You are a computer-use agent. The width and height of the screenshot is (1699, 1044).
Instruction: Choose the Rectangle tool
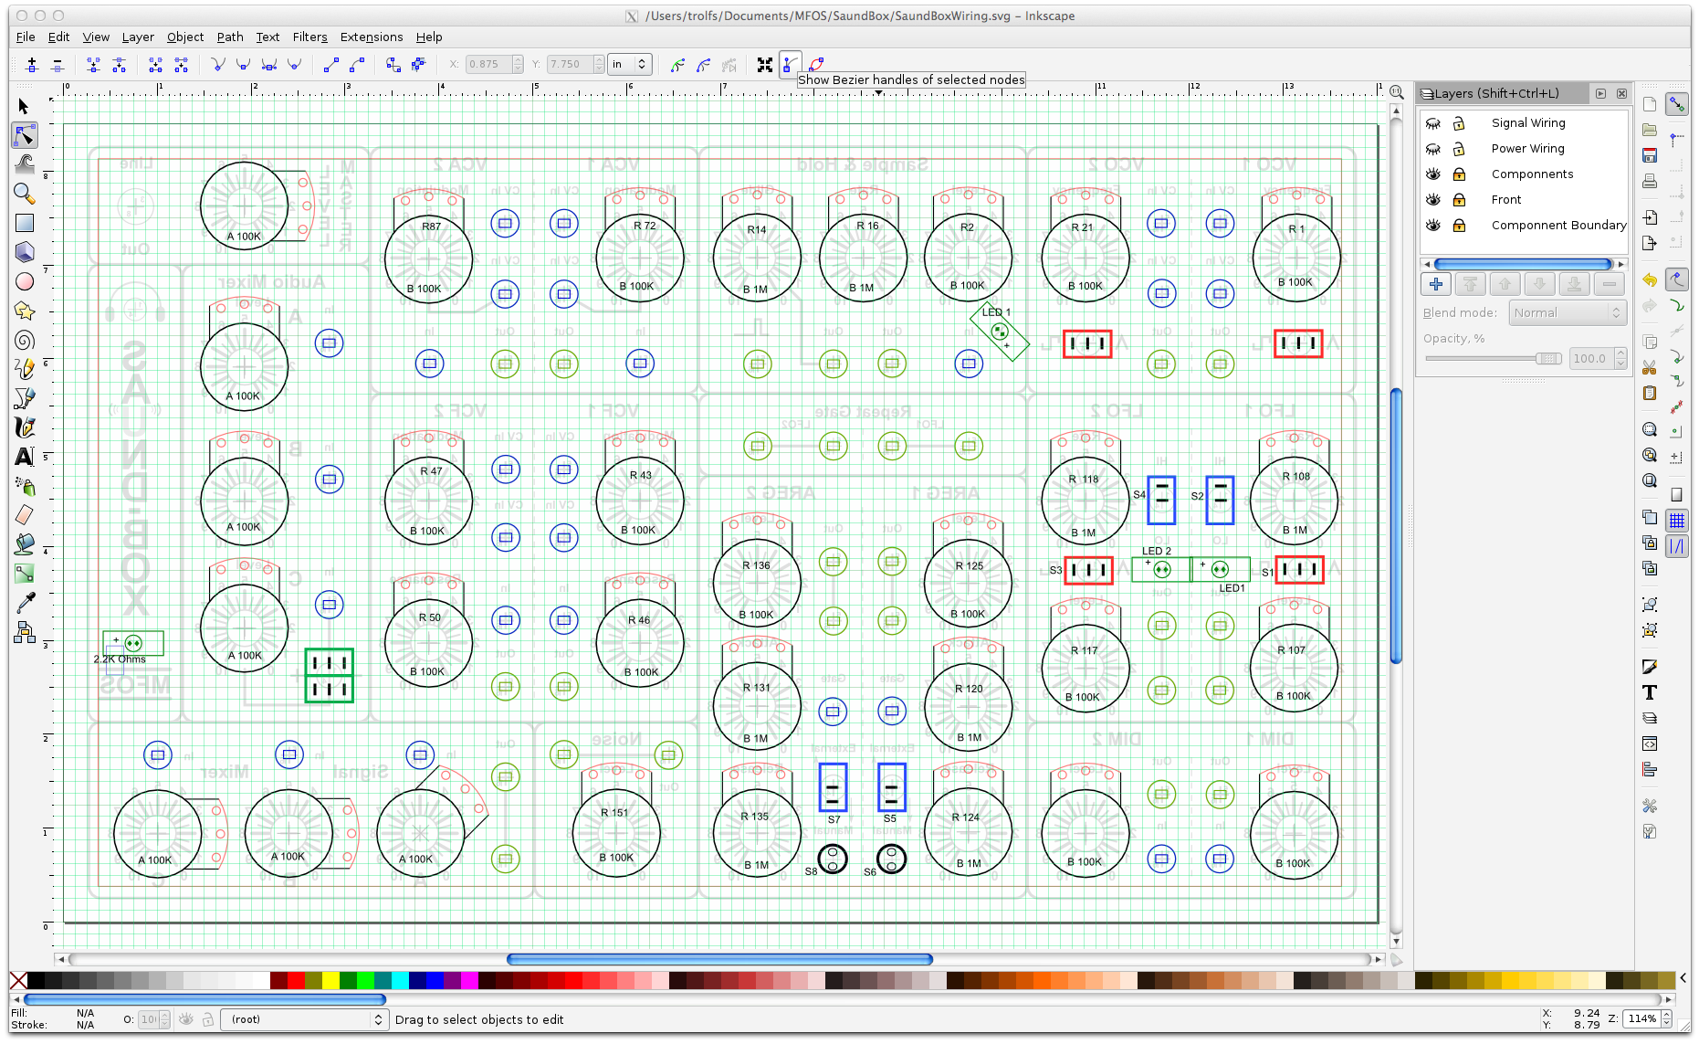[24, 223]
